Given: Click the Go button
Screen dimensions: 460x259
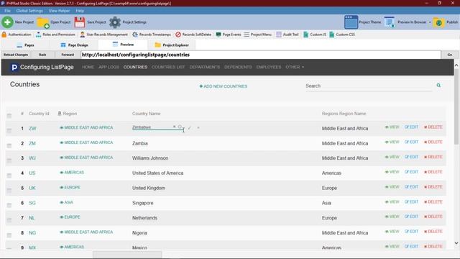Looking at the screenshot, I should coord(449,55).
